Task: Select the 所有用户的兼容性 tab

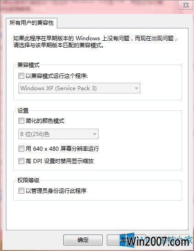Action: pyautogui.click(x=32, y=23)
